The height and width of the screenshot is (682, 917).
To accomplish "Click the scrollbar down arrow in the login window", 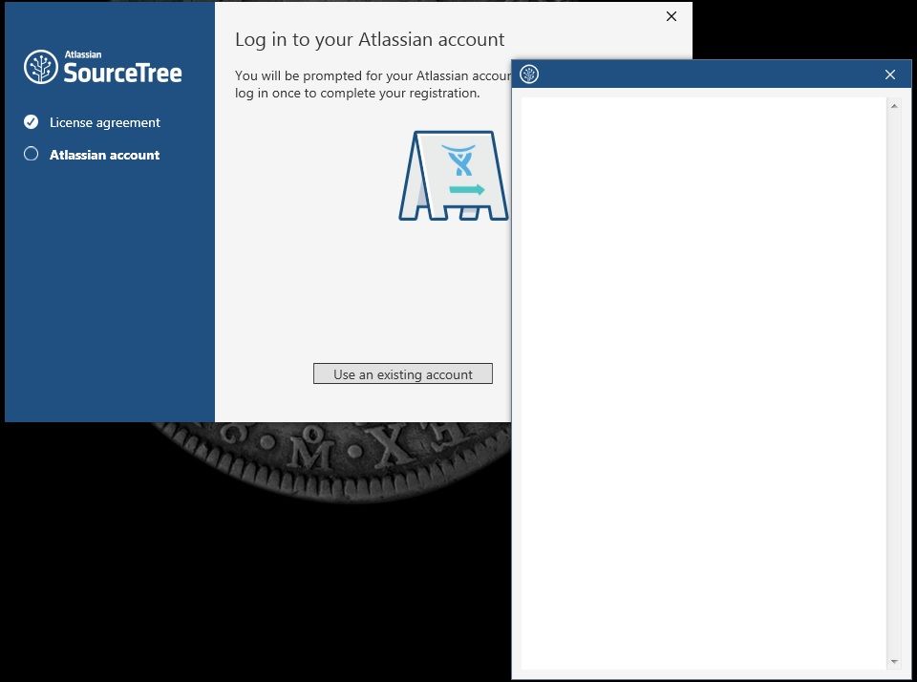I will (894, 661).
